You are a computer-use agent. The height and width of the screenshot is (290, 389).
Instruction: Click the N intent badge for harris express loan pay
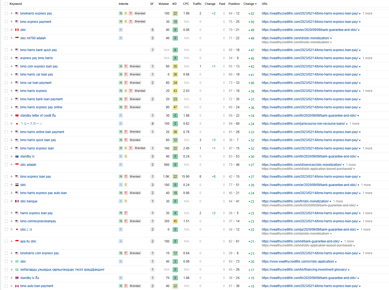click(x=121, y=213)
